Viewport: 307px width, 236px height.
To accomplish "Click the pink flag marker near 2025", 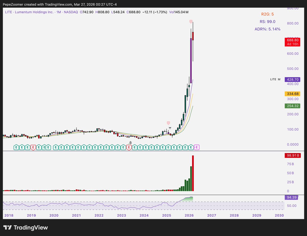I will [x=168, y=123].
